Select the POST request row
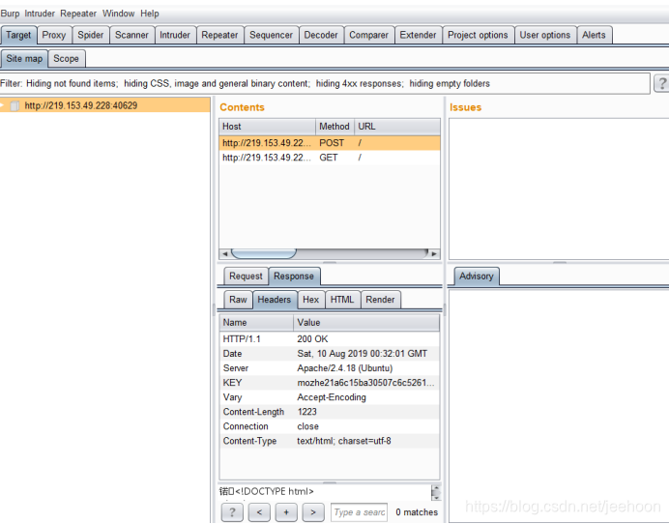The width and height of the screenshot is (669, 524). [330, 143]
